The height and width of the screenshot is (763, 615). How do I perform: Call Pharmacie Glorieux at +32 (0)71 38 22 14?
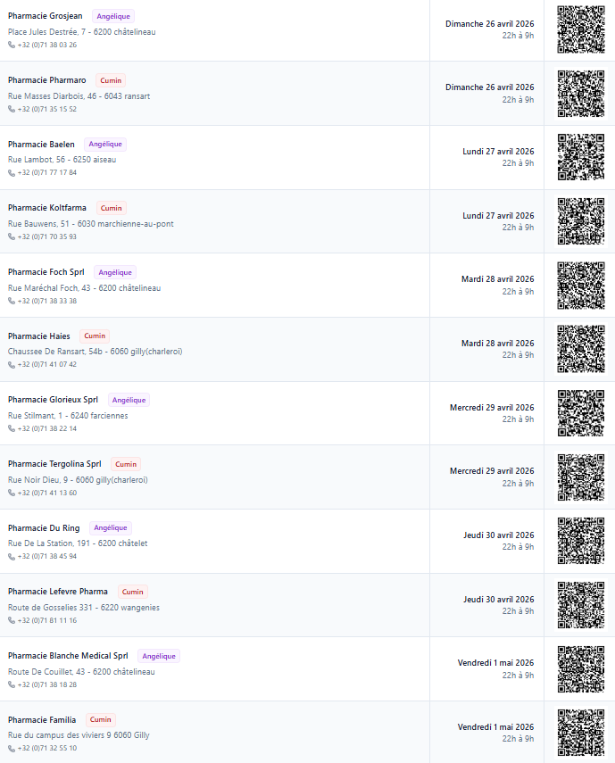click(x=47, y=428)
